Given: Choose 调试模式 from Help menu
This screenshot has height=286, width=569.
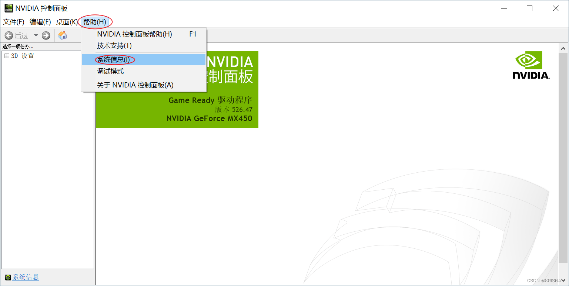Looking at the screenshot, I should (x=144, y=71).
